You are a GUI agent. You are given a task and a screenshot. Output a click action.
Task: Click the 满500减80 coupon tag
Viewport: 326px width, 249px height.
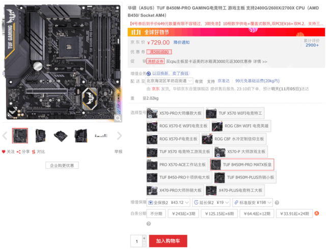tap(159, 52)
